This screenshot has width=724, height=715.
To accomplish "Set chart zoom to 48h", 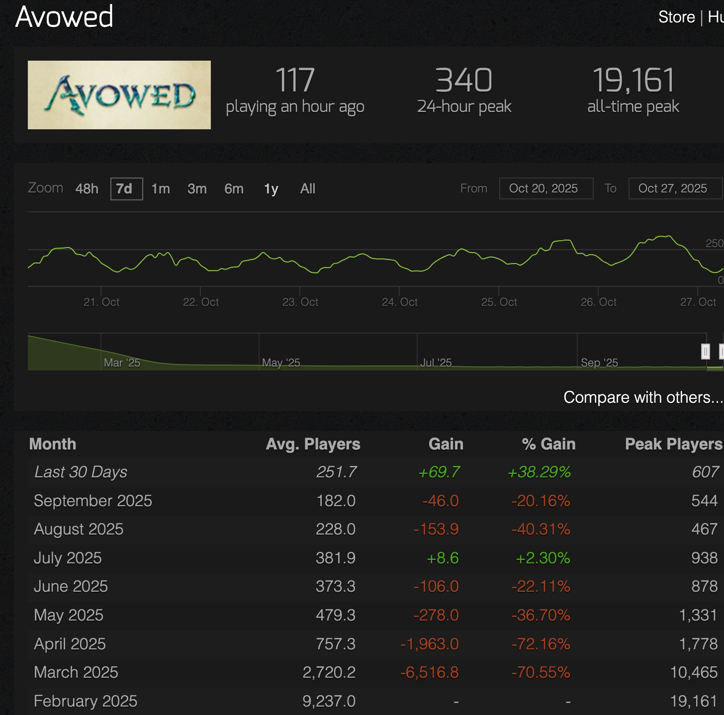I will [x=87, y=189].
